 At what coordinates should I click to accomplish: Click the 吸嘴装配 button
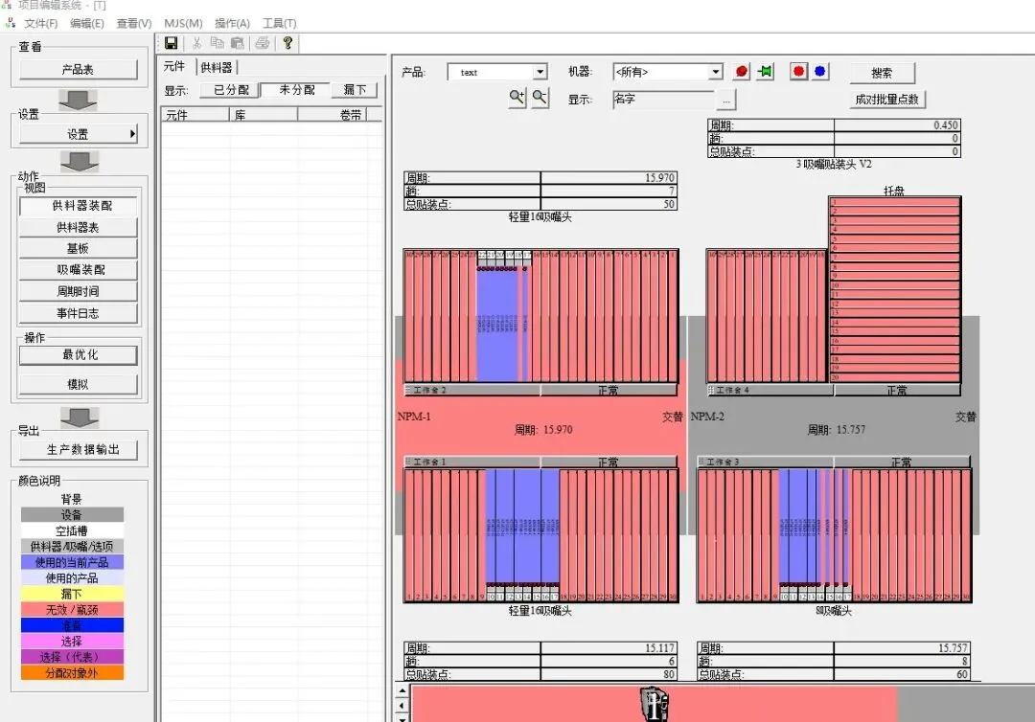click(79, 270)
